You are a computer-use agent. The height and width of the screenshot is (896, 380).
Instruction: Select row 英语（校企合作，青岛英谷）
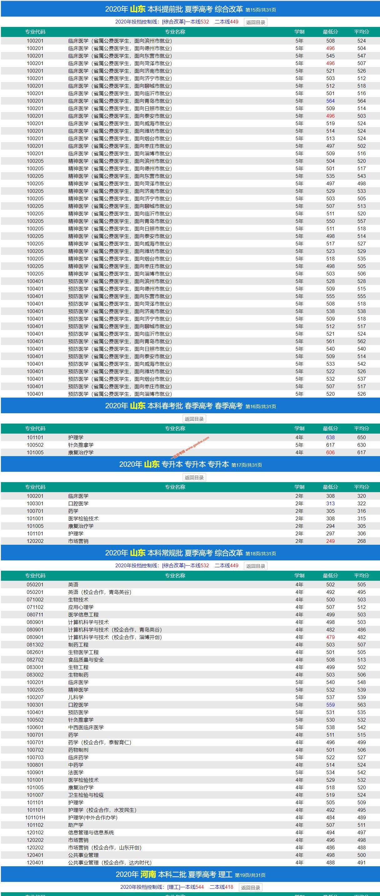pyautogui.click(x=190, y=592)
